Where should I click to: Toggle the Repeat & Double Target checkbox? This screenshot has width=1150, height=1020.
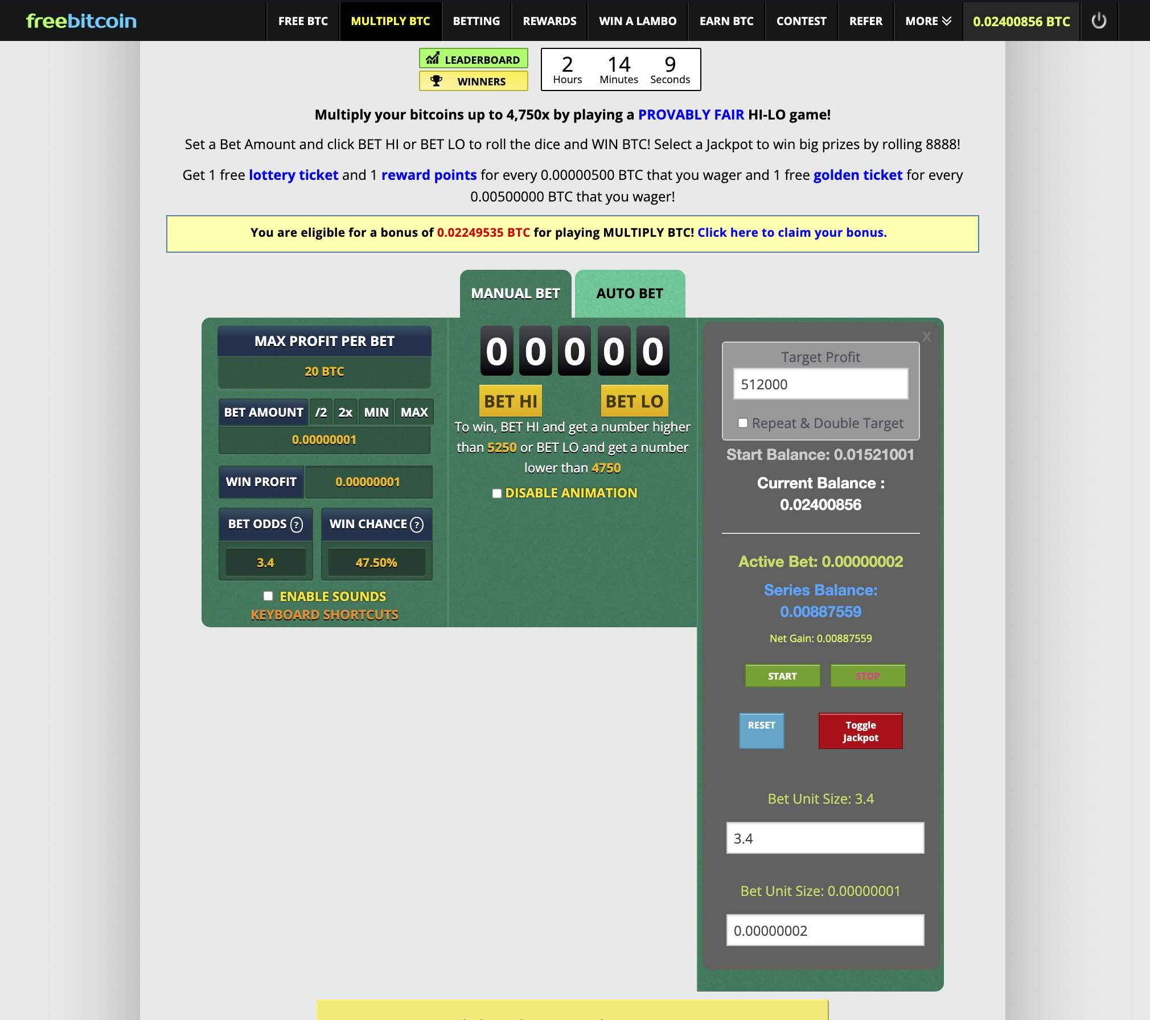(x=744, y=421)
